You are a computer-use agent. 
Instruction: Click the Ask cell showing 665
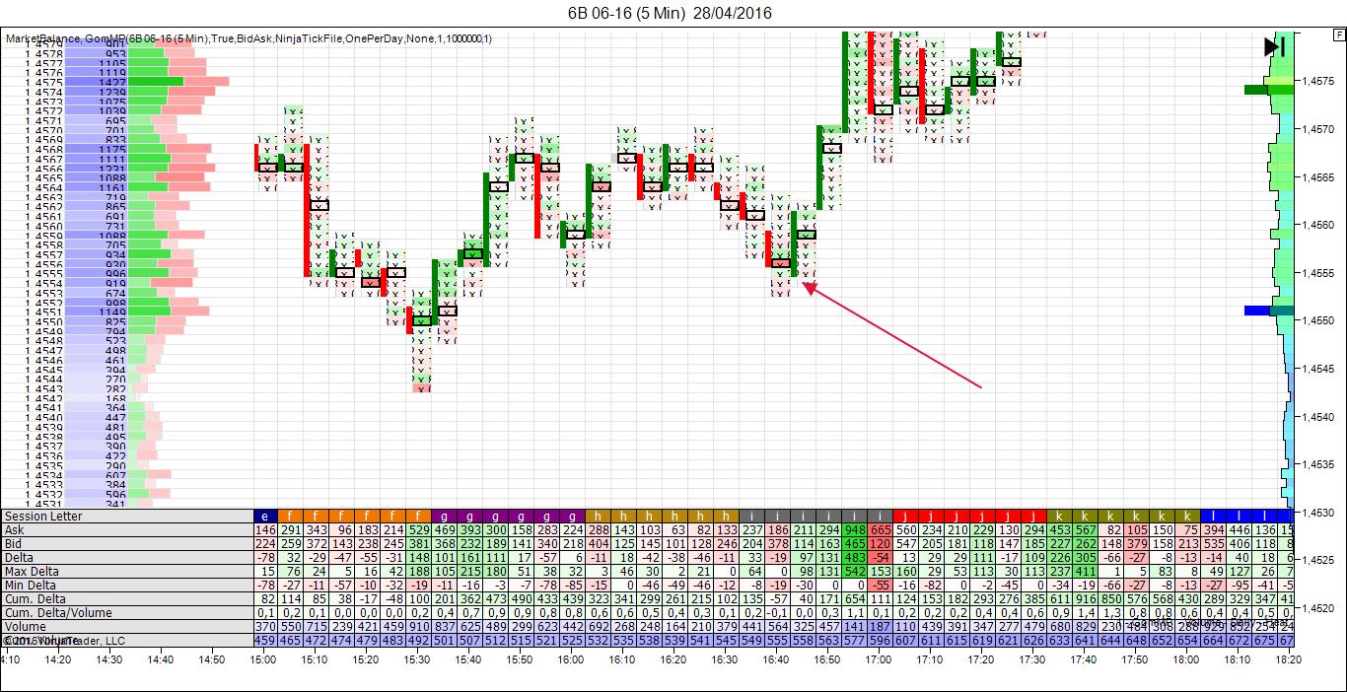coord(882,529)
